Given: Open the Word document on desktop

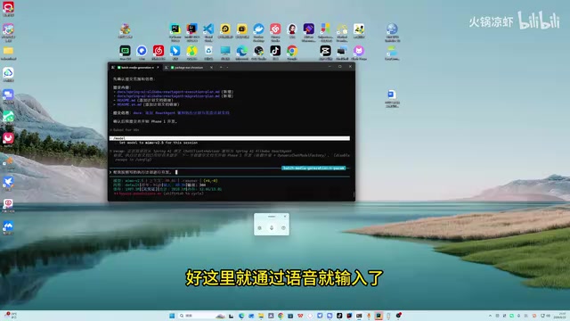Looking at the screenshot, I should point(392,95).
